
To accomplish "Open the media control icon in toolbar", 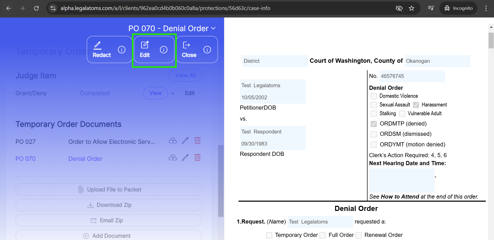I will pyautogui.click(x=431, y=8).
